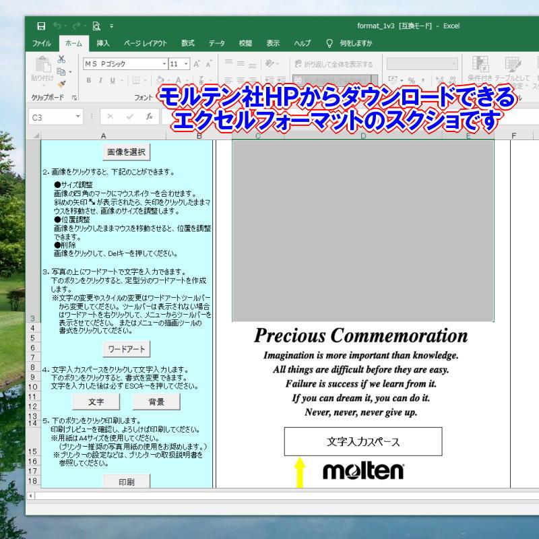539x539 pixels.
Task: Switch to the Page Layout tab
Action: pyautogui.click(x=145, y=43)
